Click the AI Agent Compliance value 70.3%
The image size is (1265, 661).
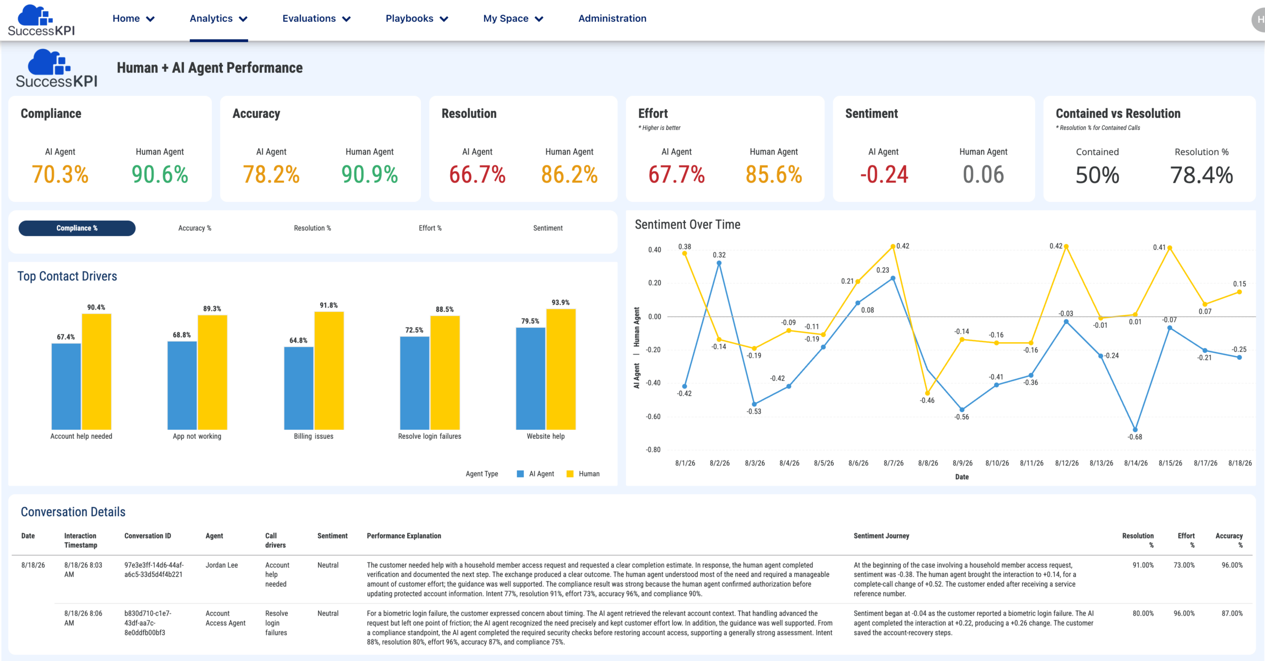click(60, 175)
